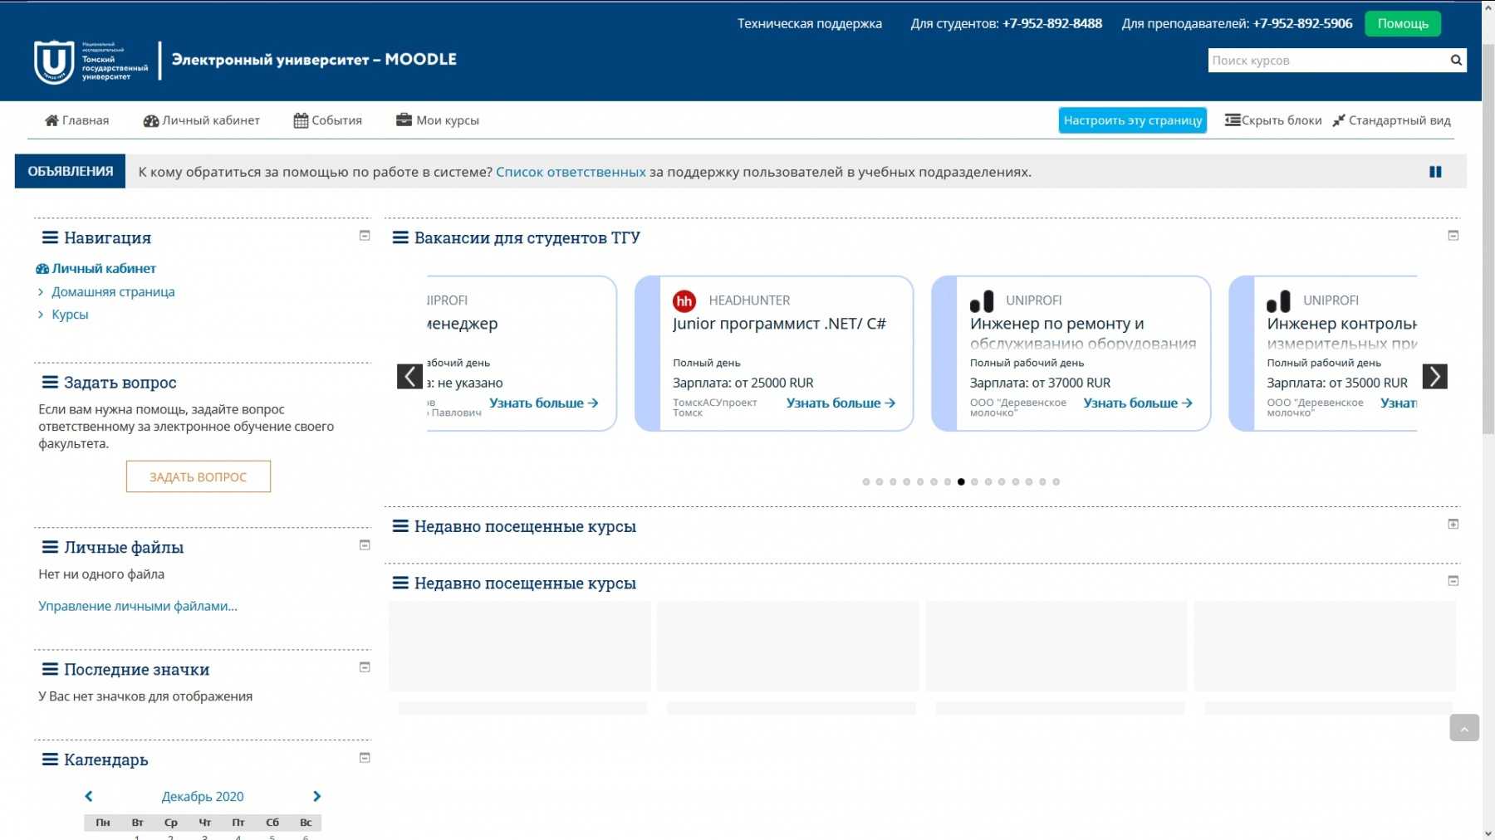This screenshot has width=1495, height=840.
Task: Expand Курсы tree item
Action: click(41, 315)
